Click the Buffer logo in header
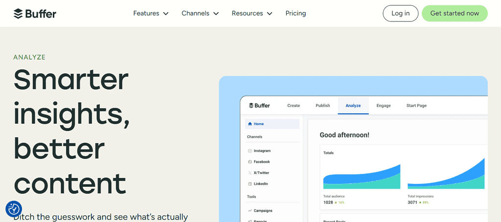This screenshot has height=222, width=501. pos(35,13)
